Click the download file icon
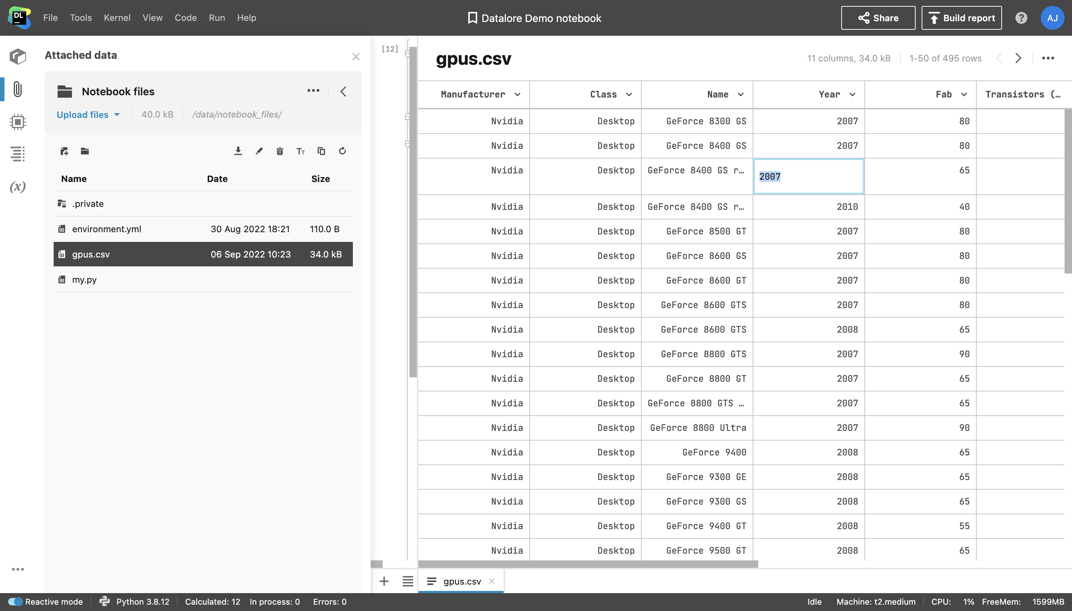This screenshot has height=611, width=1072. tap(238, 151)
